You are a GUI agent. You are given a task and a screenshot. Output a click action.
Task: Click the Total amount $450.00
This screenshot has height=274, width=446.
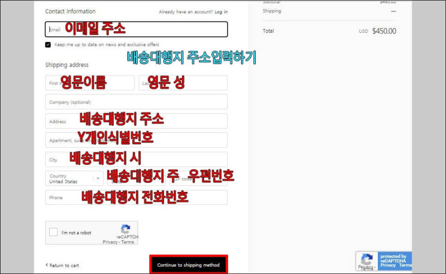click(x=384, y=31)
